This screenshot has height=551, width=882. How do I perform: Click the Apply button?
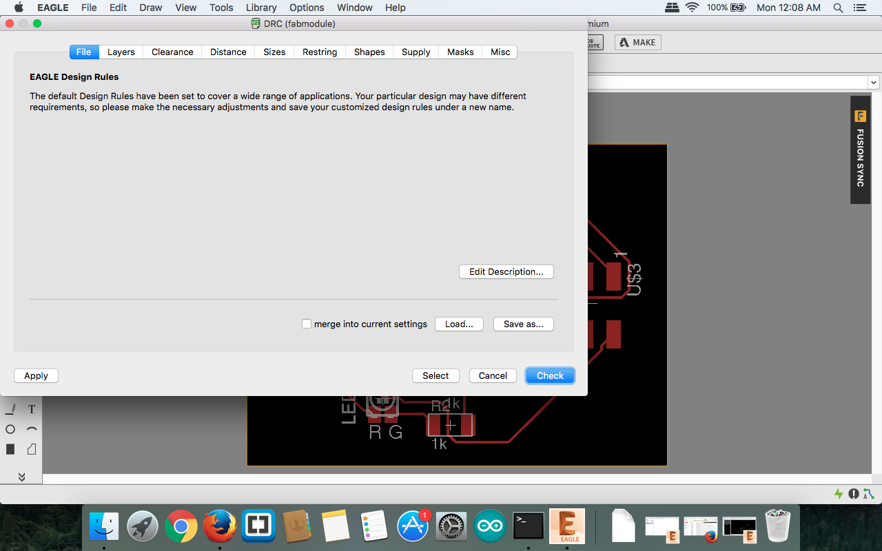pos(36,375)
